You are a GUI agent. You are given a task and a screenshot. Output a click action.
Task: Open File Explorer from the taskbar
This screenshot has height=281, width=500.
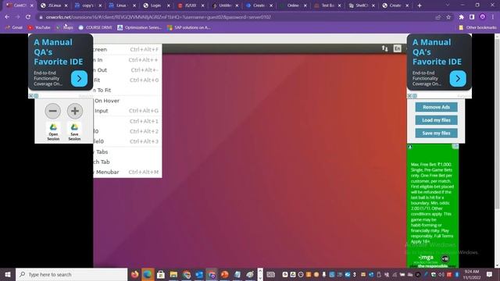tap(173, 274)
